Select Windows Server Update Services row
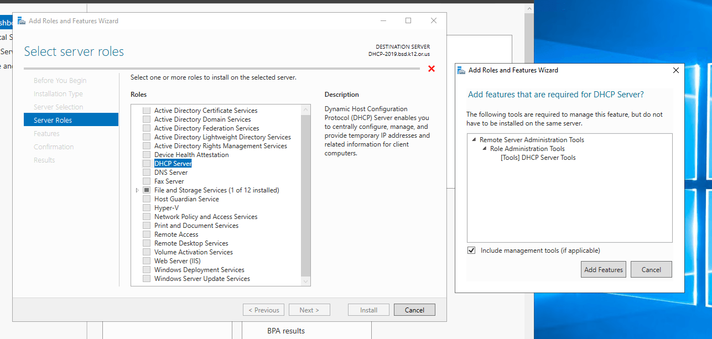The image size is (712, 339). pos(202,279)
